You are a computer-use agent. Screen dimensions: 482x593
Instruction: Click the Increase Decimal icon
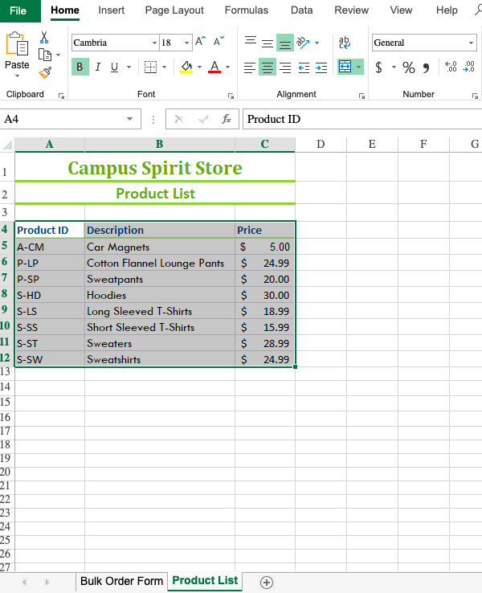point(451,67)
